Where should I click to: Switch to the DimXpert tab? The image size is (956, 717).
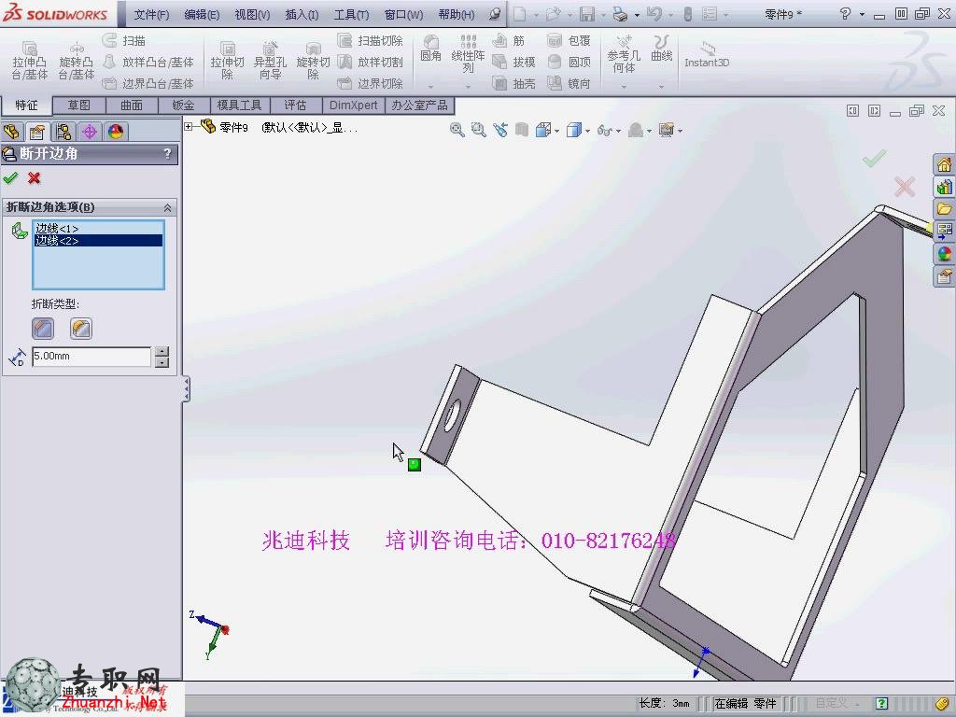(x=354, y=105)
